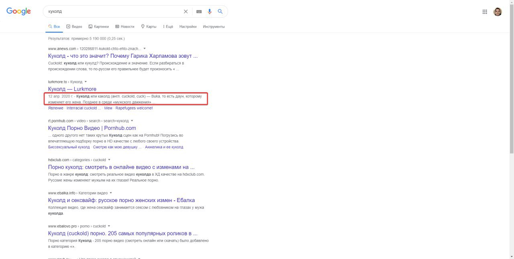This screenshot has height=259, width=514.
Task: Click the Анжелика и ее куколд sitelink
Action: (164, 147)
